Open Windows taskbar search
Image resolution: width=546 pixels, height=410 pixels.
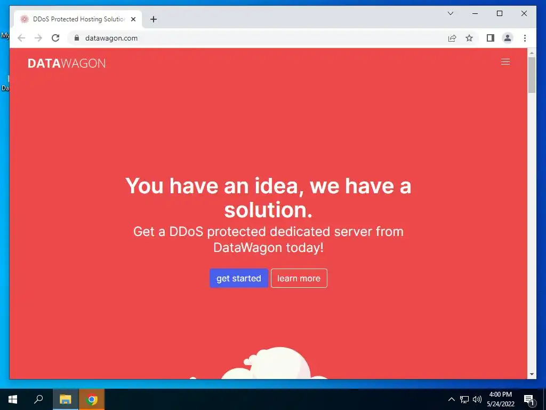(38, 399)
